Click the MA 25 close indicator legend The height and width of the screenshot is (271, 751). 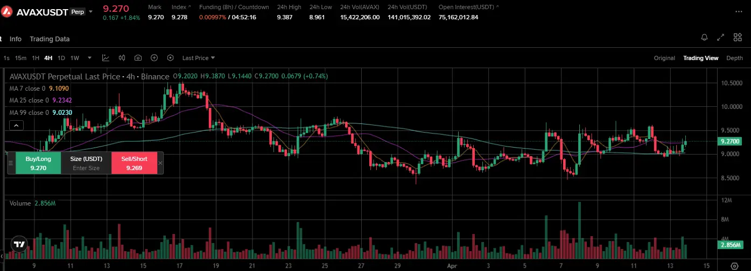[41, 100]
